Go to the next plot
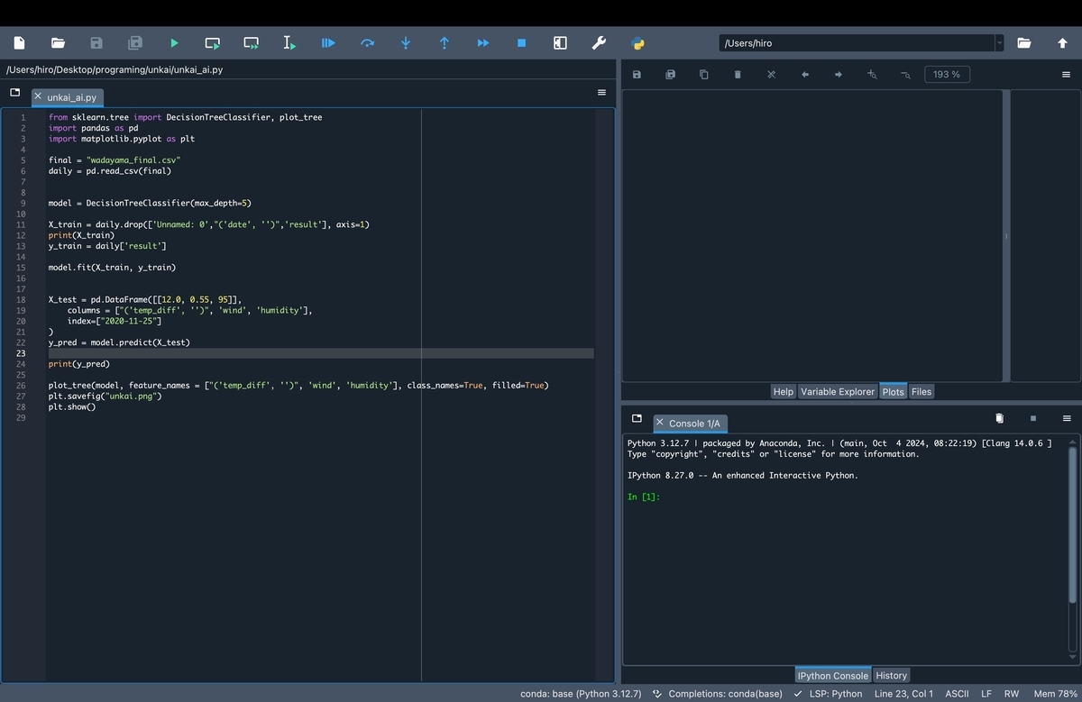The width and height of the screenshot is (1082, 702). pos(838,75)
